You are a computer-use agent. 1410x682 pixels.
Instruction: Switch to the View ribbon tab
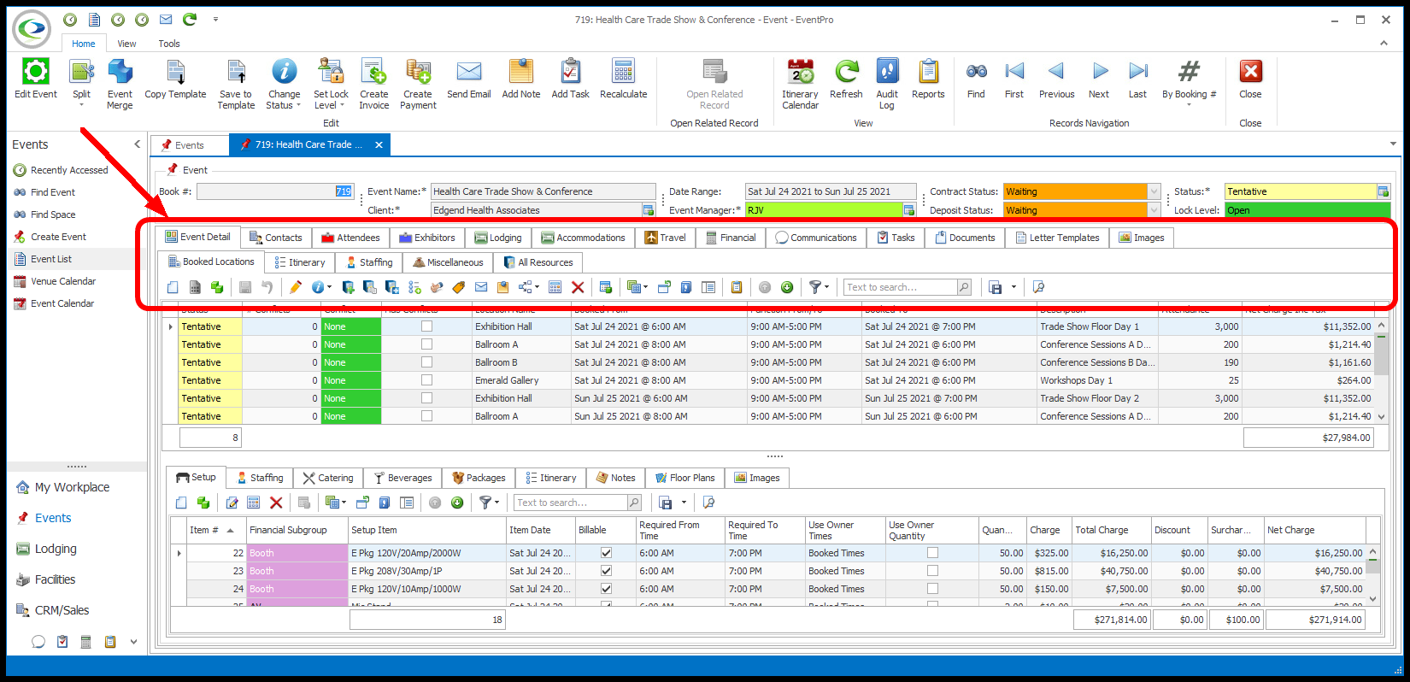click(126, 44)
